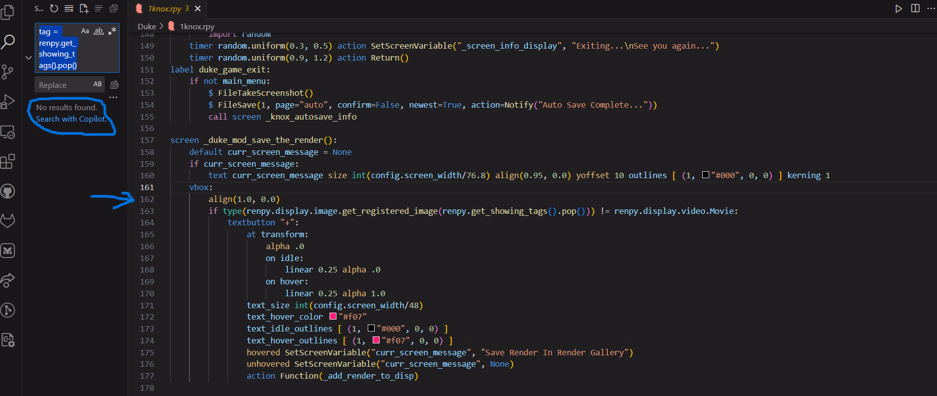Toggle Preserve Case in Replace field
Image resolution: width=937 pixels, height=396 pixels.
click(x=98, y=84)
